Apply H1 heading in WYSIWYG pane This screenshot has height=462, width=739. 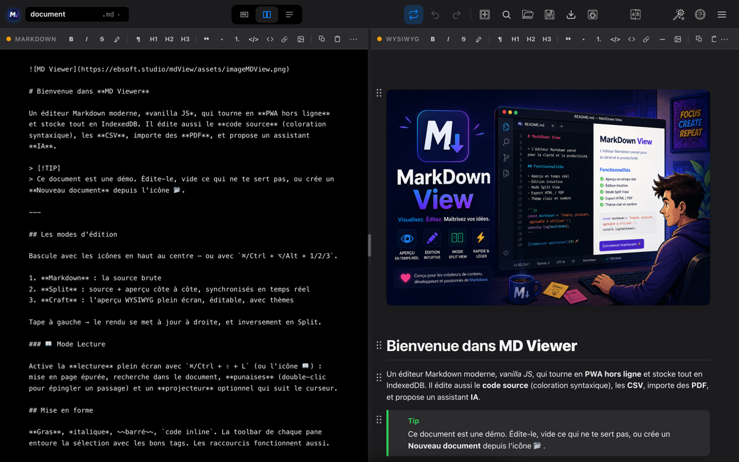point(515,39)
